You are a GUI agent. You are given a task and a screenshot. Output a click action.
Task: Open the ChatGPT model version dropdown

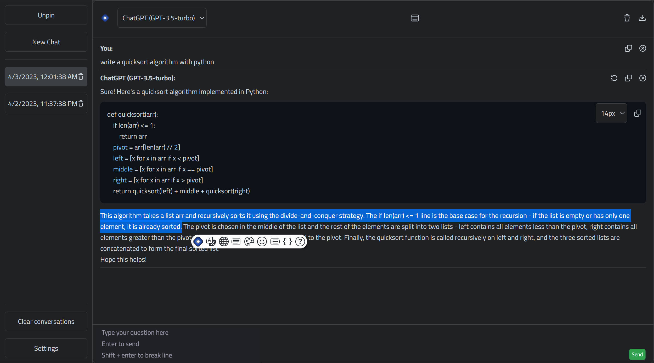(163, 18)
